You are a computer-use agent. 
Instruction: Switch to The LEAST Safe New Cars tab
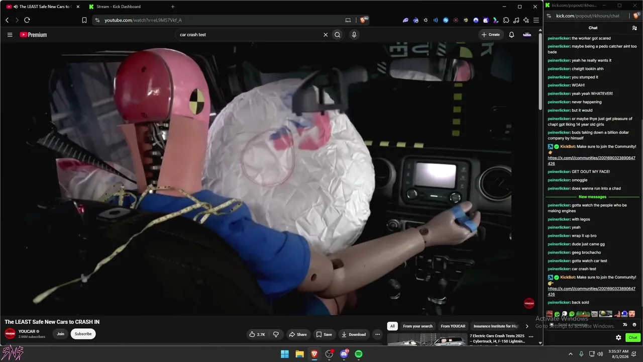coord(42,7)
